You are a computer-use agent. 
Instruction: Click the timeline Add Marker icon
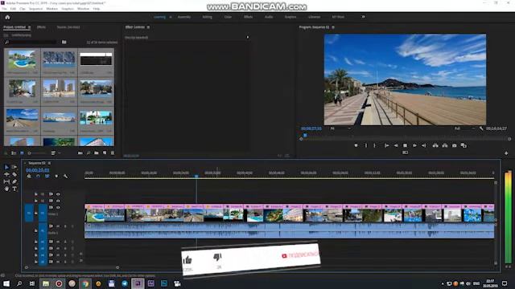coord(56,177)
